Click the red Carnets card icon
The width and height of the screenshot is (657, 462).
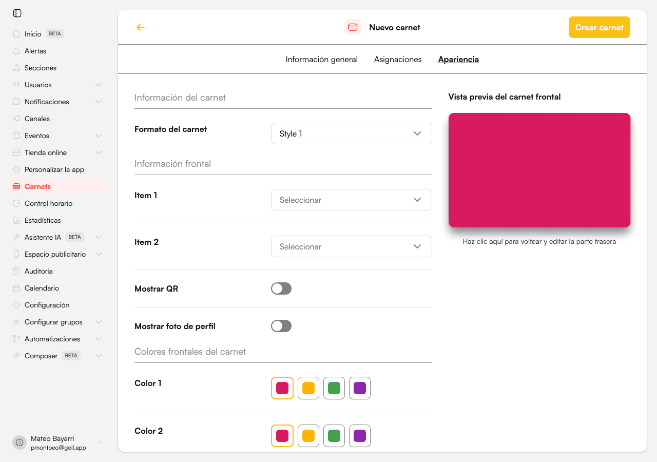(16, 186)
